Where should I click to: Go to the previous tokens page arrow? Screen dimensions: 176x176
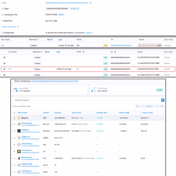pos(143,106)
